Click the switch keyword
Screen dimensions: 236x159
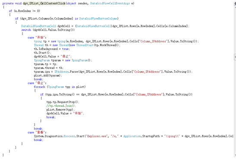tap(26, 30)
